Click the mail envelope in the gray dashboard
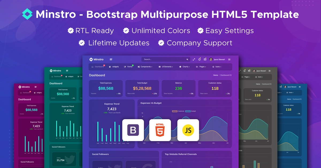321x168 pixels. 249,71
